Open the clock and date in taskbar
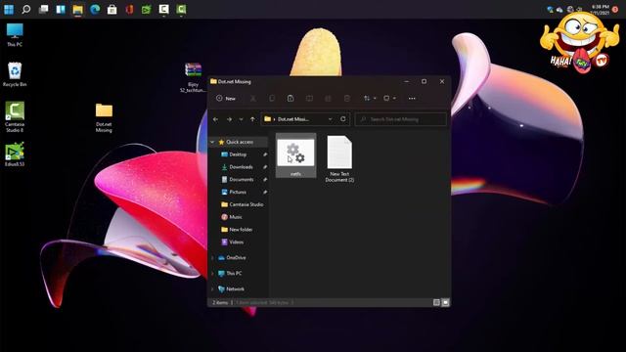 point(600,10)
